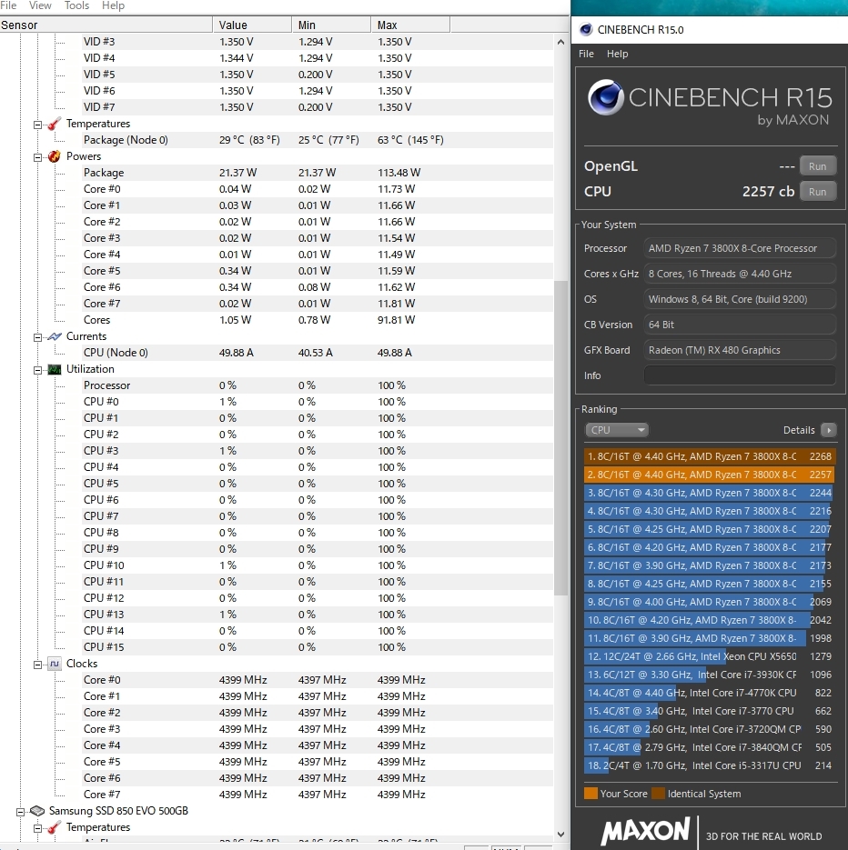This screenshot has height=850, width=848.
Task: Click the Currents waveform icon
Action: [x=55, y=336]
